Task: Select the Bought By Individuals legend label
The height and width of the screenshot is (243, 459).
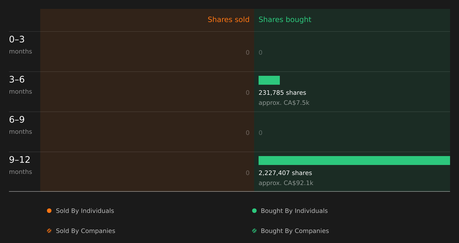Action: coord(294,211)
